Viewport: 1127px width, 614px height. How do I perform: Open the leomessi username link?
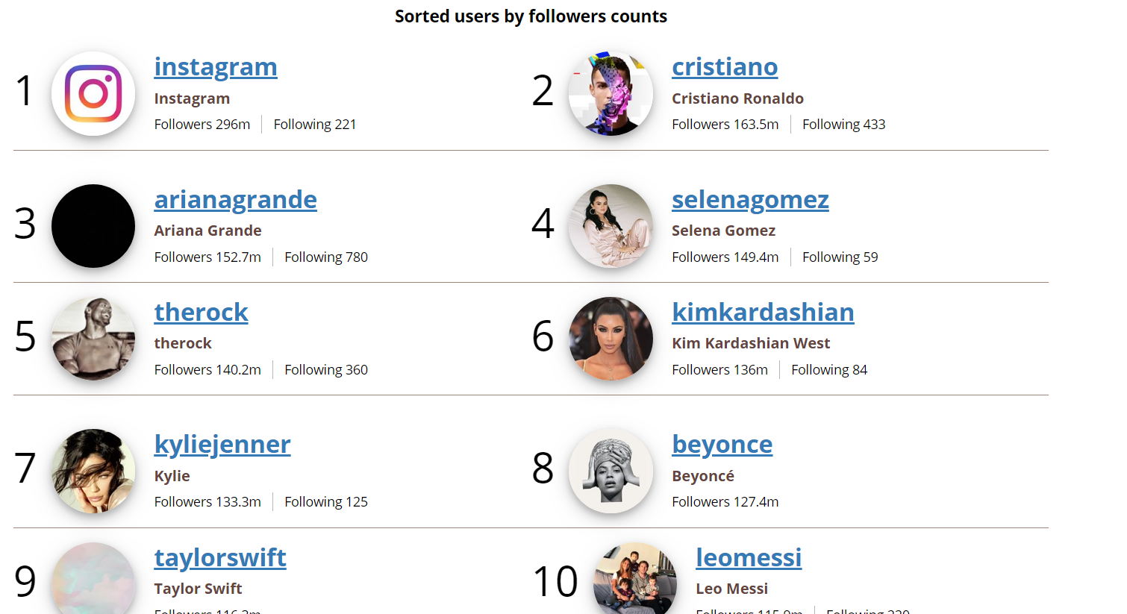click(749, 558)
